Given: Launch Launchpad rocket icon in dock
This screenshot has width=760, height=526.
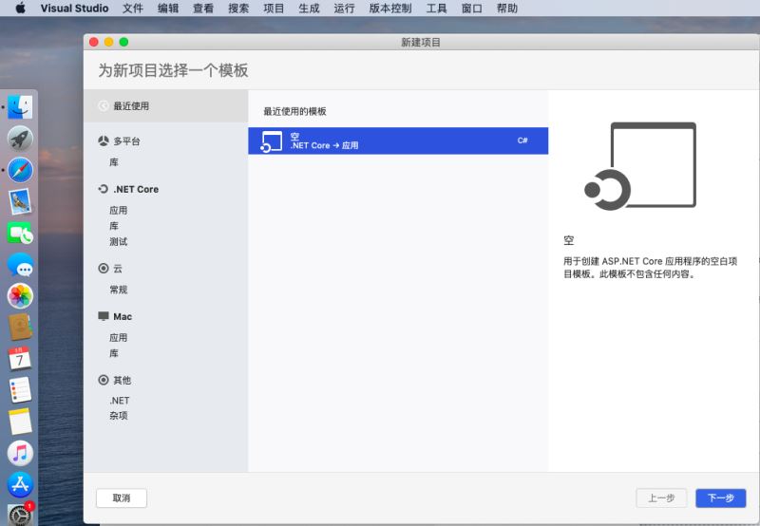Looking at the screenshot, I should coord(20,139).
